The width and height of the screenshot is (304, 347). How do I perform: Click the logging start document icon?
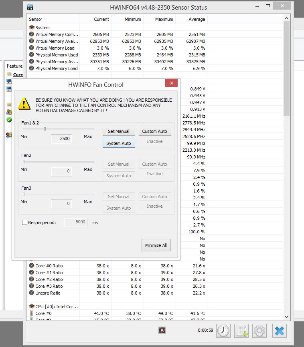[x=241, y=331]
